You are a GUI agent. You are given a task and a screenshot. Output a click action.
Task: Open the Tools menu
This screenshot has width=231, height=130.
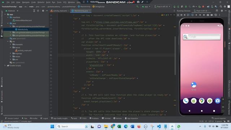tap(59, 2)
